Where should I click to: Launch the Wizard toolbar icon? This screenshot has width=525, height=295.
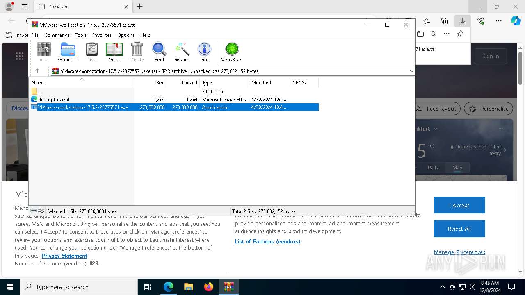point(182,52)
